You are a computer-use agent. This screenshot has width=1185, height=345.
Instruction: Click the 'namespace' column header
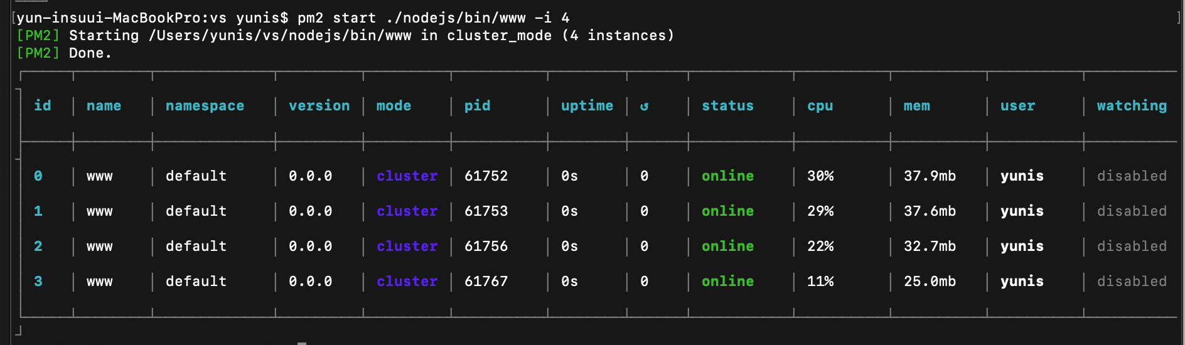pos(205,105)
